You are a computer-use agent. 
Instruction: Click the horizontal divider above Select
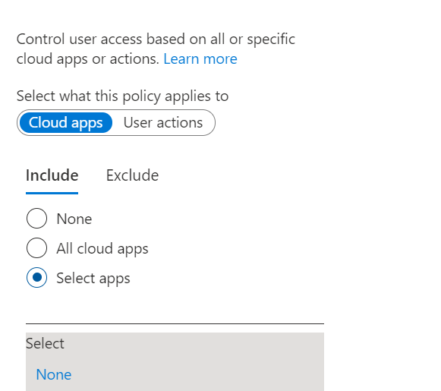point(175,323)
